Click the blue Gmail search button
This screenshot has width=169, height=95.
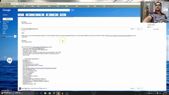point(72,10)
